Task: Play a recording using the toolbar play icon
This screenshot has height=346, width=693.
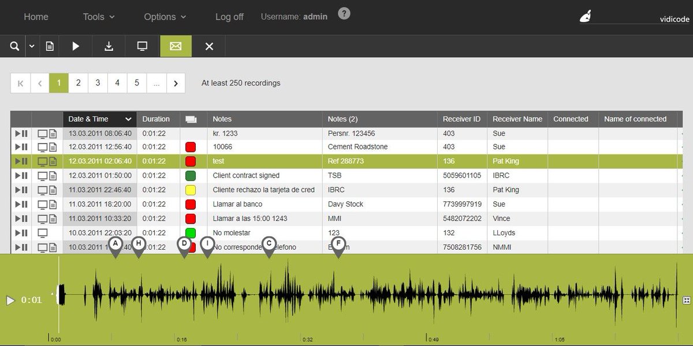Action: pyautogui.click(x=76, y=46)
